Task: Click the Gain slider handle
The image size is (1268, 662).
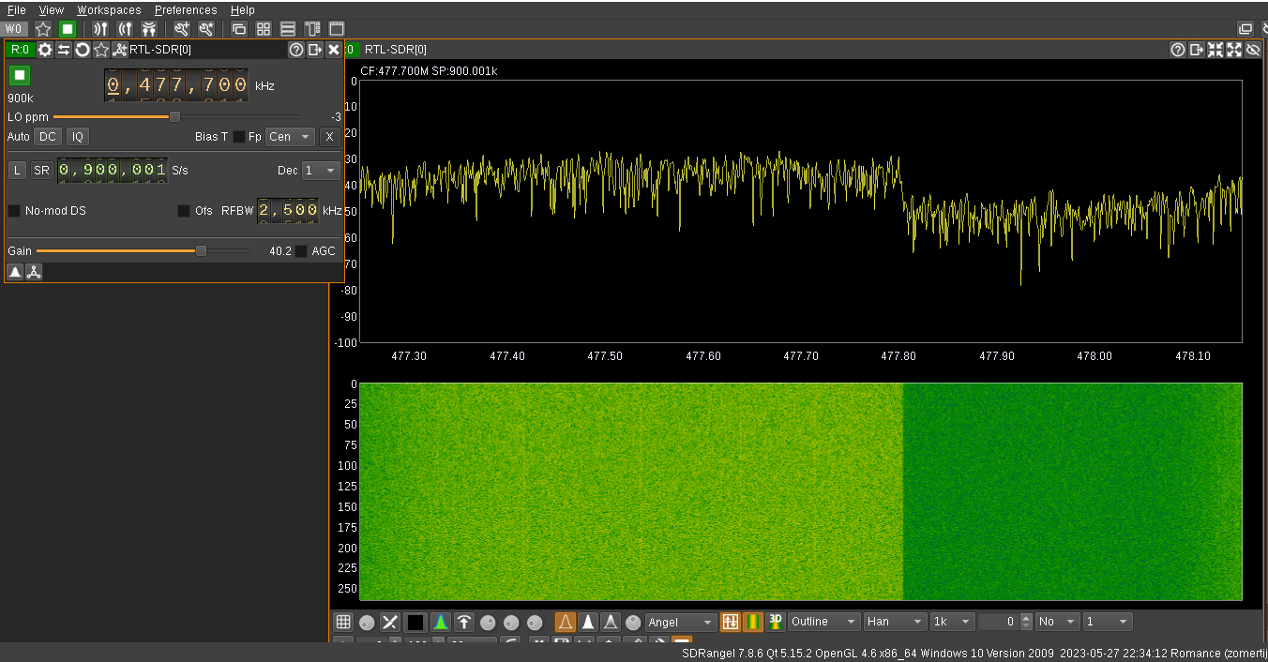Action: tap(201, 251)
